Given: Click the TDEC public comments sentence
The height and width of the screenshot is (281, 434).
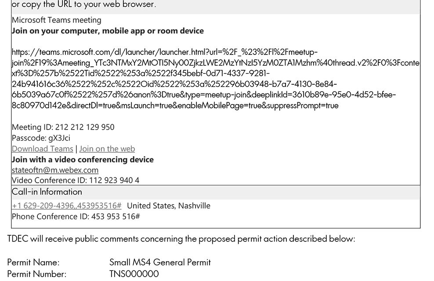Looking at the screenshot, I should (181, 239).
